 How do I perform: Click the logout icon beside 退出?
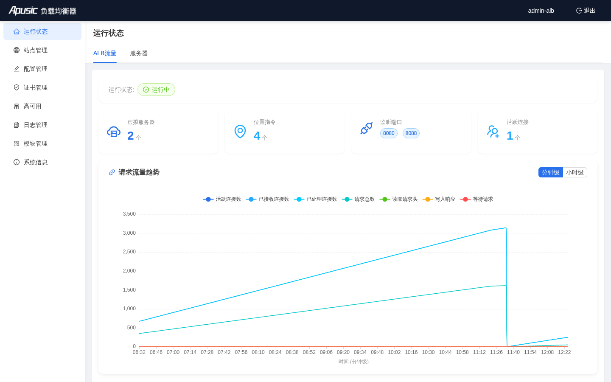[579, 11]
